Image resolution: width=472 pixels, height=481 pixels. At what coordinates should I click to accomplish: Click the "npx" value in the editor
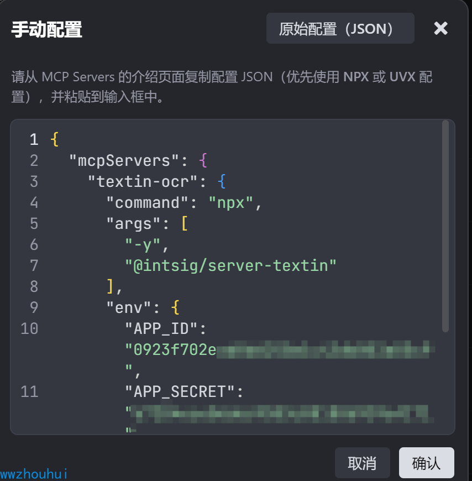(231, 203)
